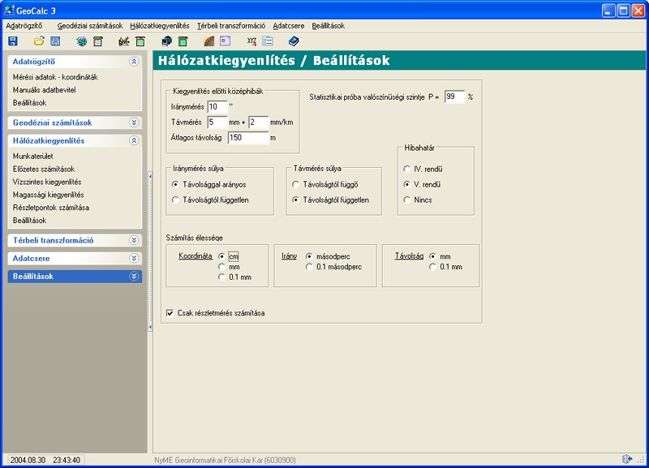The height and width of the screenshot is (468, 649).
Task: Click the grid sheet icon with red square
Action: point(226,41)
